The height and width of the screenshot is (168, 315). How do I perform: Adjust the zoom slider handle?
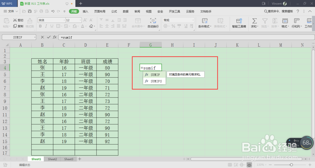coord(291,165)
